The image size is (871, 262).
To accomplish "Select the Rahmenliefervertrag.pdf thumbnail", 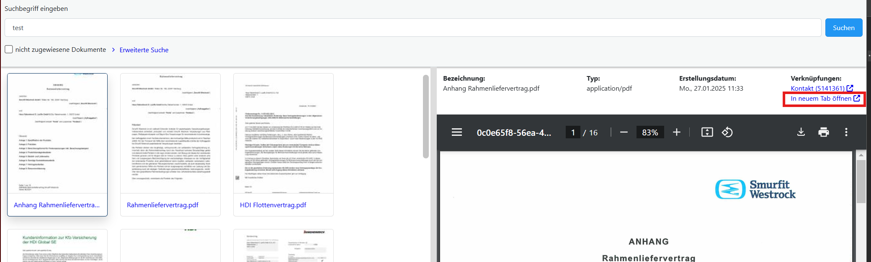I will 170,134.
